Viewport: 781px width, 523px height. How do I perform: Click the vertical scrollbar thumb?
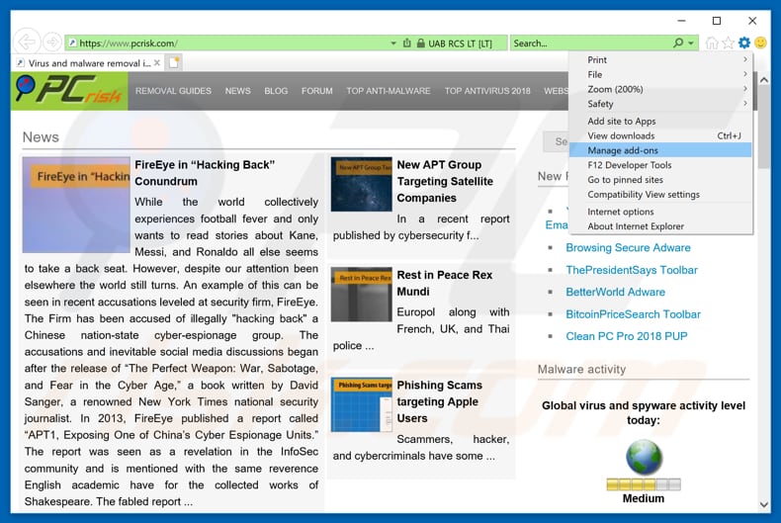click(762, 127)
